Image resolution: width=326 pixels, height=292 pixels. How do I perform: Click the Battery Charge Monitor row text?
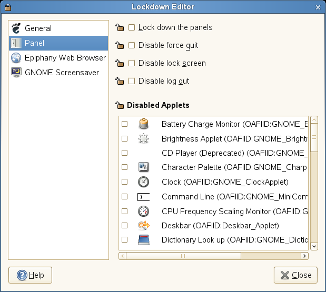pos(234,124)
